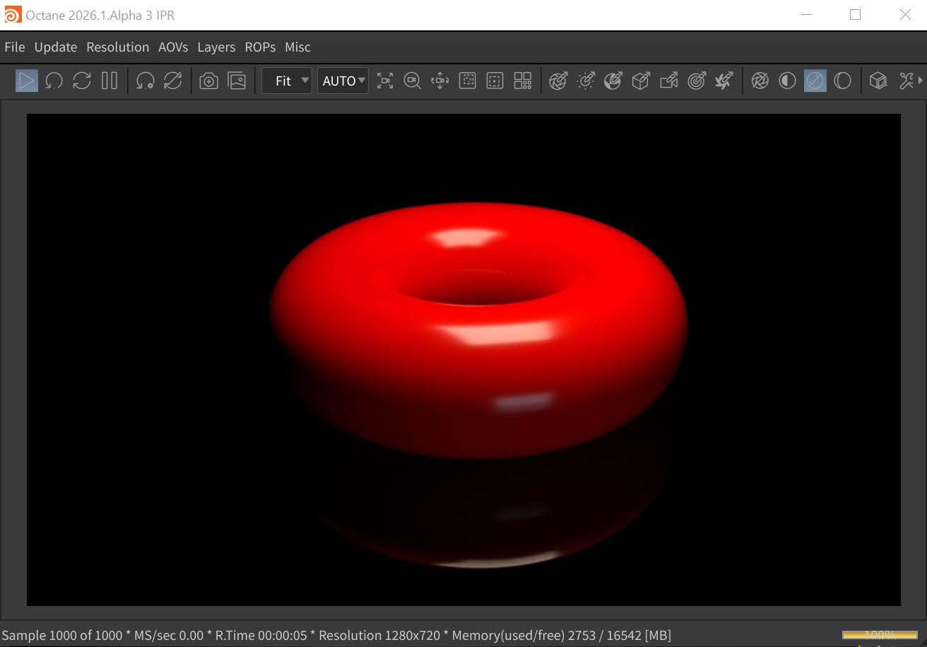Click the play render button

pyautogui.click(x=27, y=81)
